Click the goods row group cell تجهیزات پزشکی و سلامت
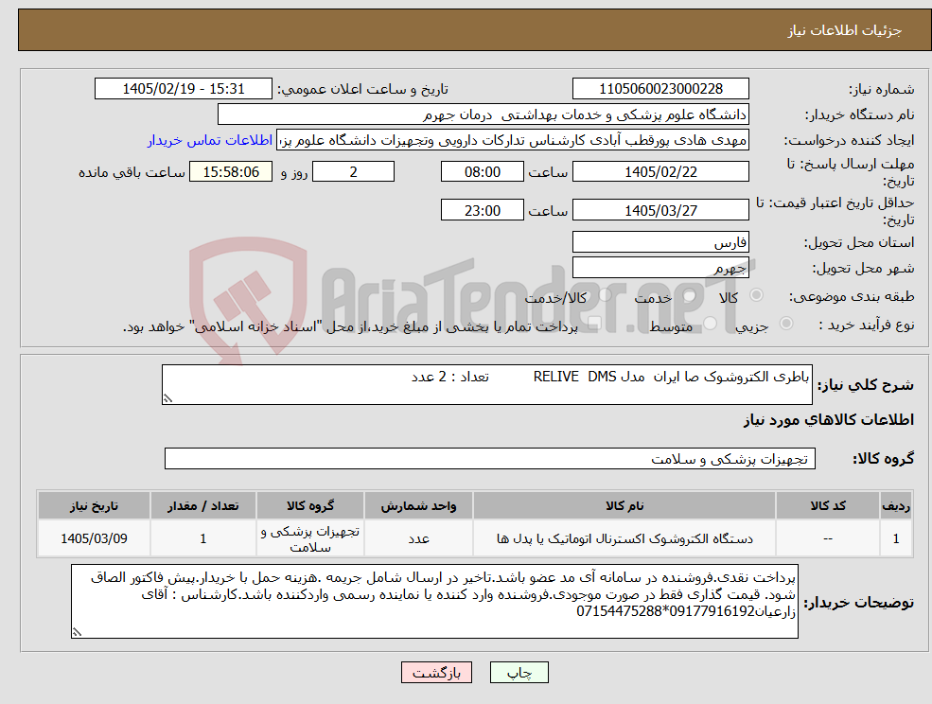The image size is (932, 704). (310, 538)
